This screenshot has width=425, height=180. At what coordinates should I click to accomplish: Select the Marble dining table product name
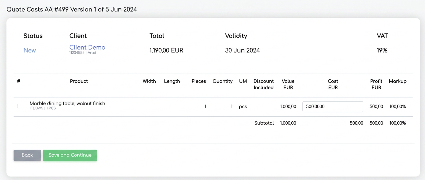(x=67, y=103)
